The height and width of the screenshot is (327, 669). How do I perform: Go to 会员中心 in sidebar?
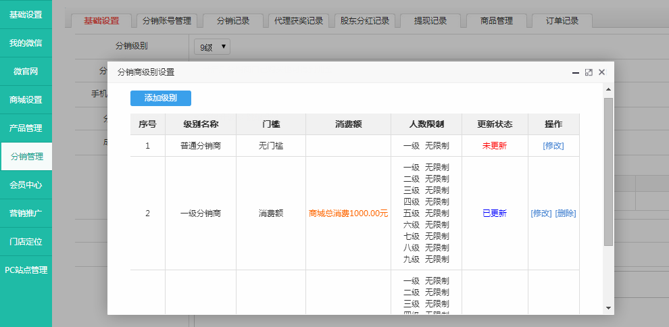(x=26, y=185)
